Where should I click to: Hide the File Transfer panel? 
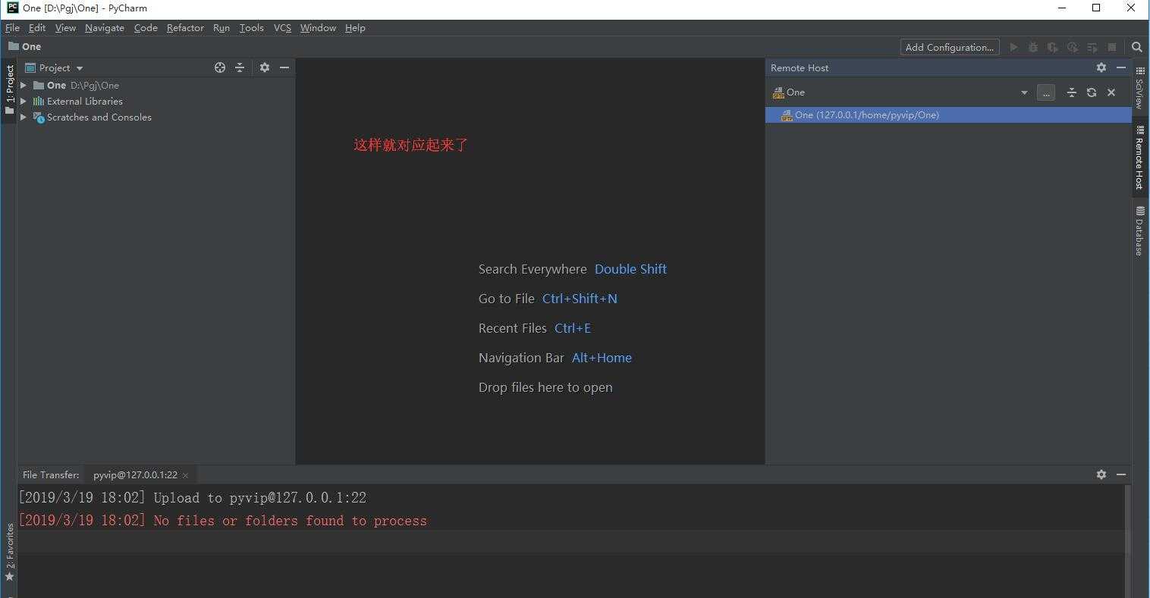(x=1121, y=474)
